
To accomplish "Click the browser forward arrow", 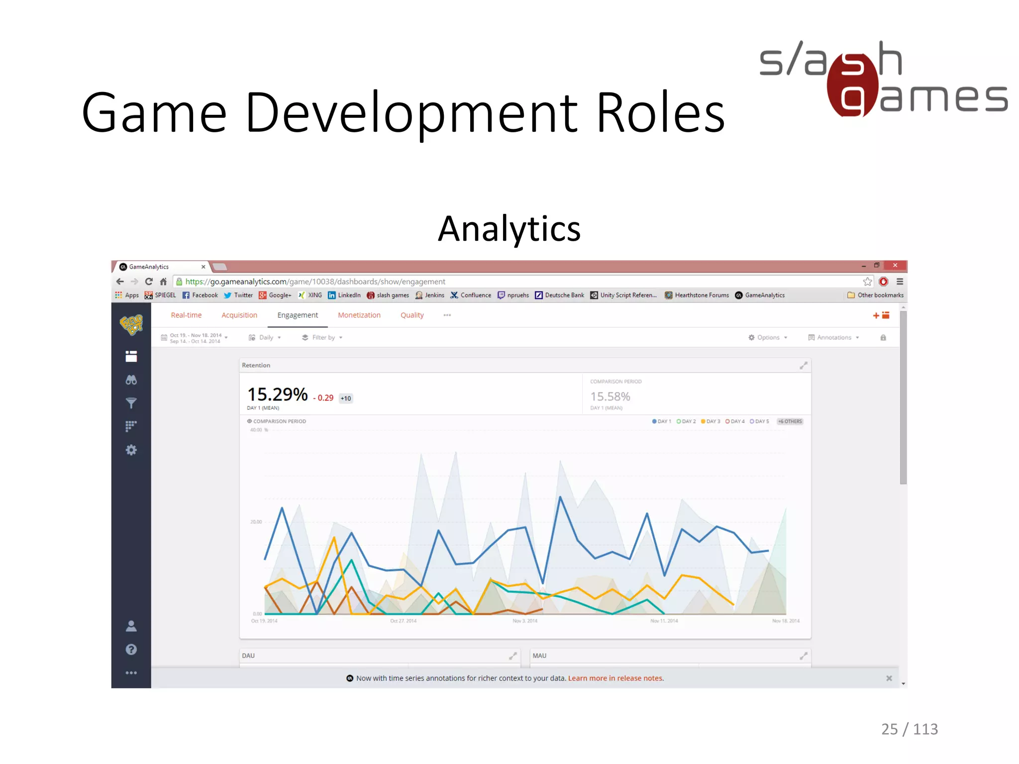I will coord(134,282).
